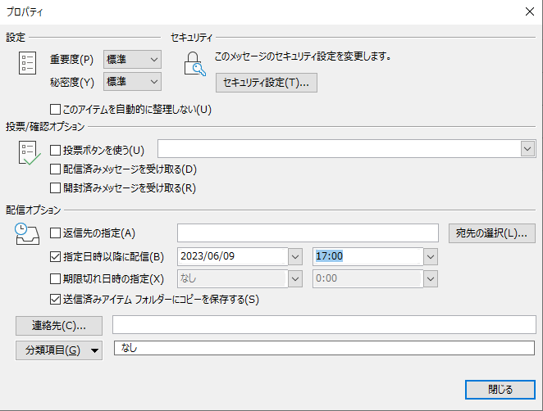Image resolution: width=543 pixels, height=411 pixels.
Task: Enable 期限切れ日時の指定 checkbox
Action: click(55, 279)
